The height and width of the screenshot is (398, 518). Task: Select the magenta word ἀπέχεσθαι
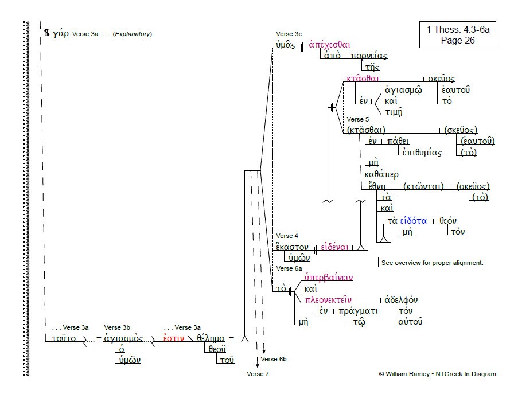329,45
